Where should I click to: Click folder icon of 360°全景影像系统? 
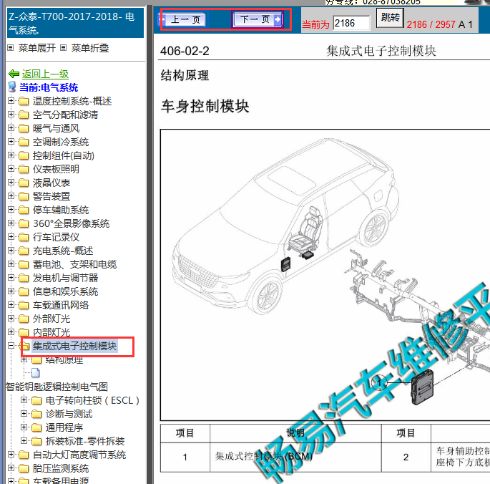point(24,223)
